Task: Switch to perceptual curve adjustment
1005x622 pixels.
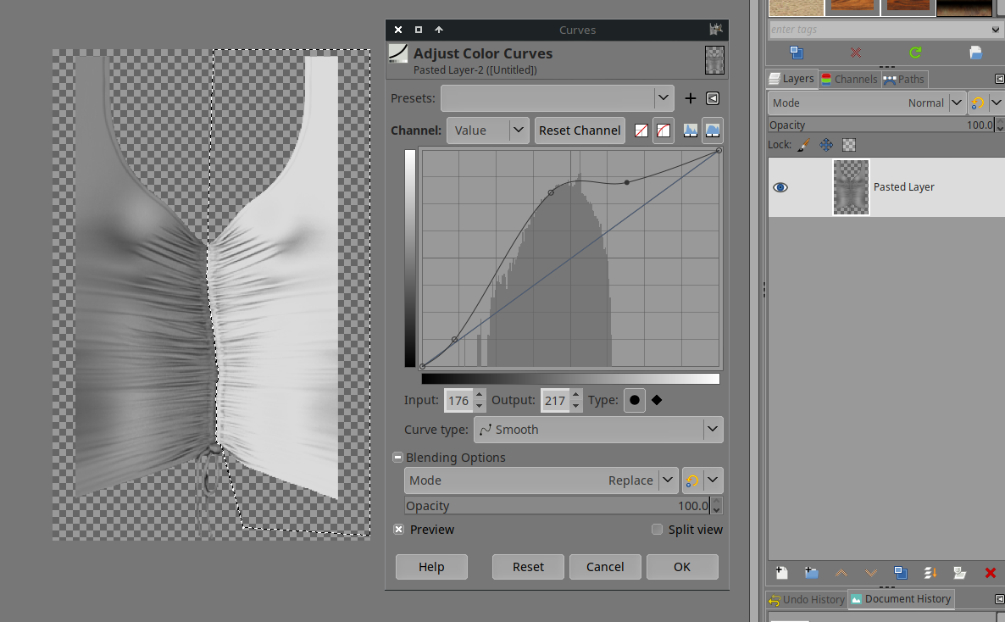Action: tap(664, 131)
